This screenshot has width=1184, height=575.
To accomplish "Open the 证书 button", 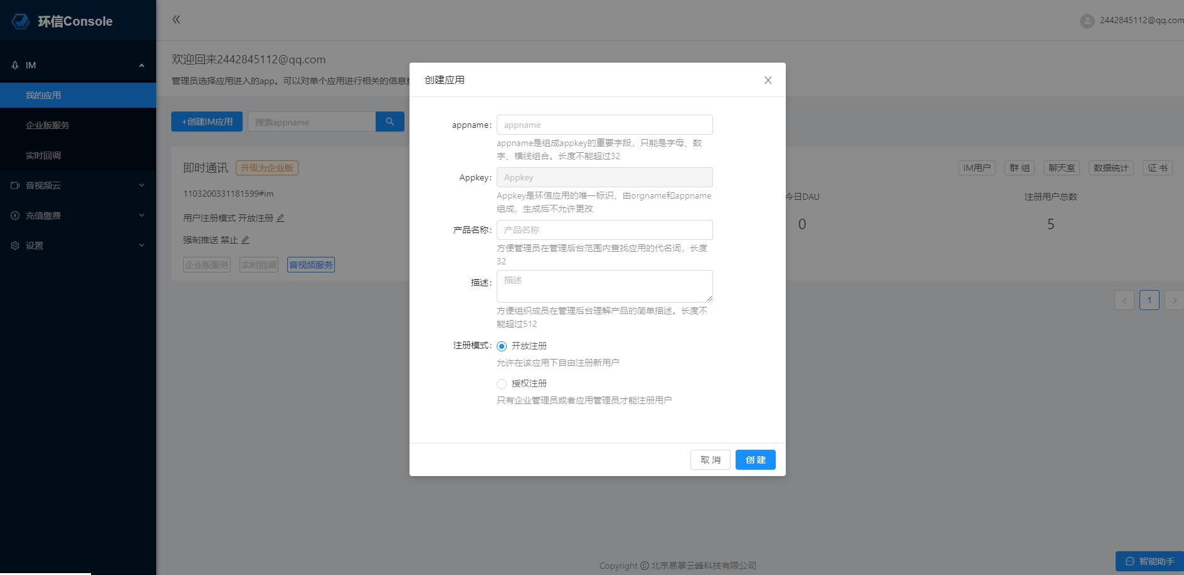I will coord(1158,168).
